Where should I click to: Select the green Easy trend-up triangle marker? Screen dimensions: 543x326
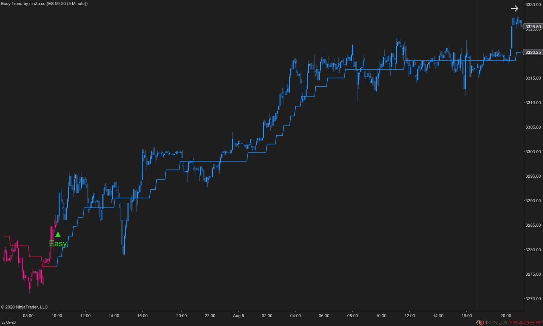[58, 234]
